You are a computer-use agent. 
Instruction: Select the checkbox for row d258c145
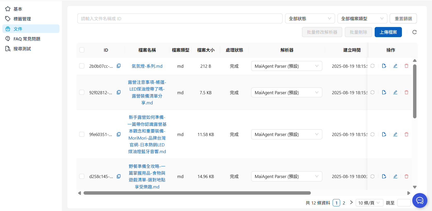tap(82, 176)
